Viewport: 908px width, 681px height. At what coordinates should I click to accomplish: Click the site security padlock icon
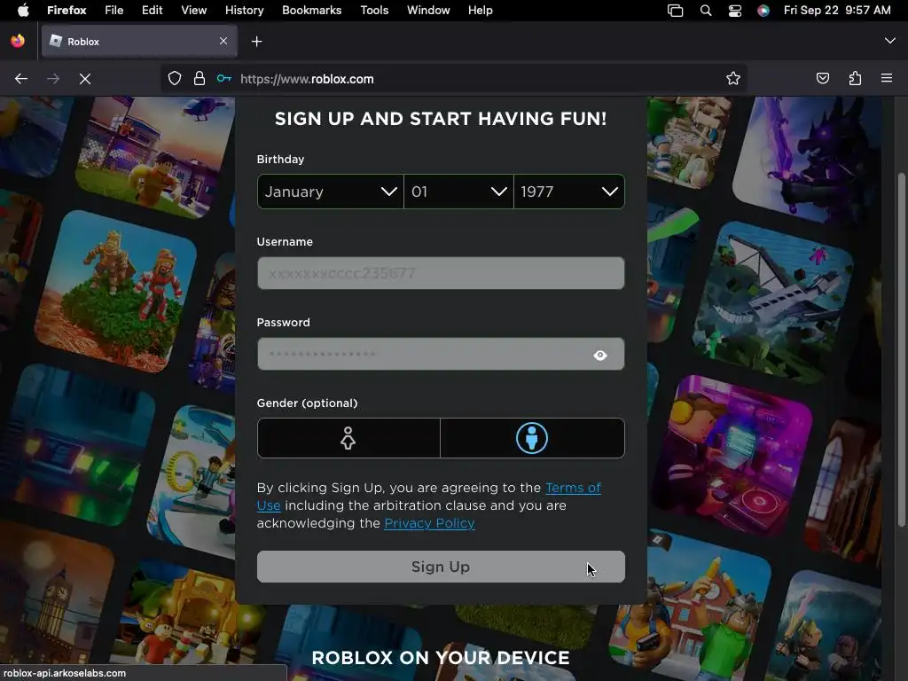pos(200,79)
